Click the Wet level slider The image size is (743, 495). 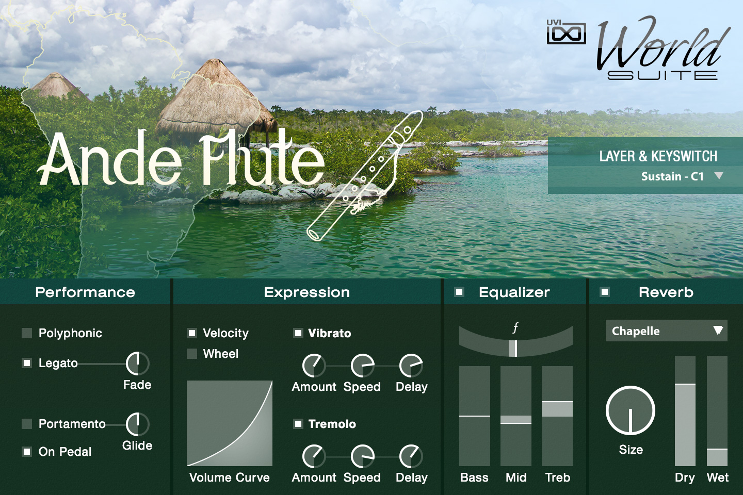click(x=717, y=411)
